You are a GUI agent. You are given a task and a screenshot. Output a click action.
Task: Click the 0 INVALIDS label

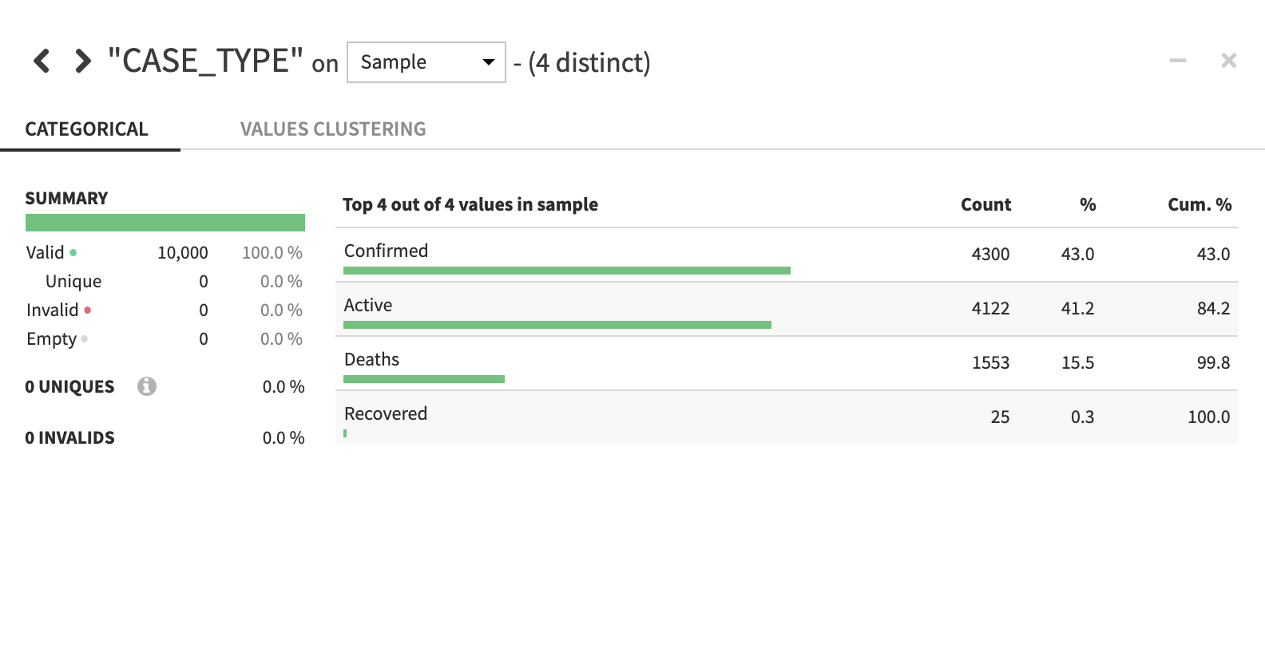(69, 438)
